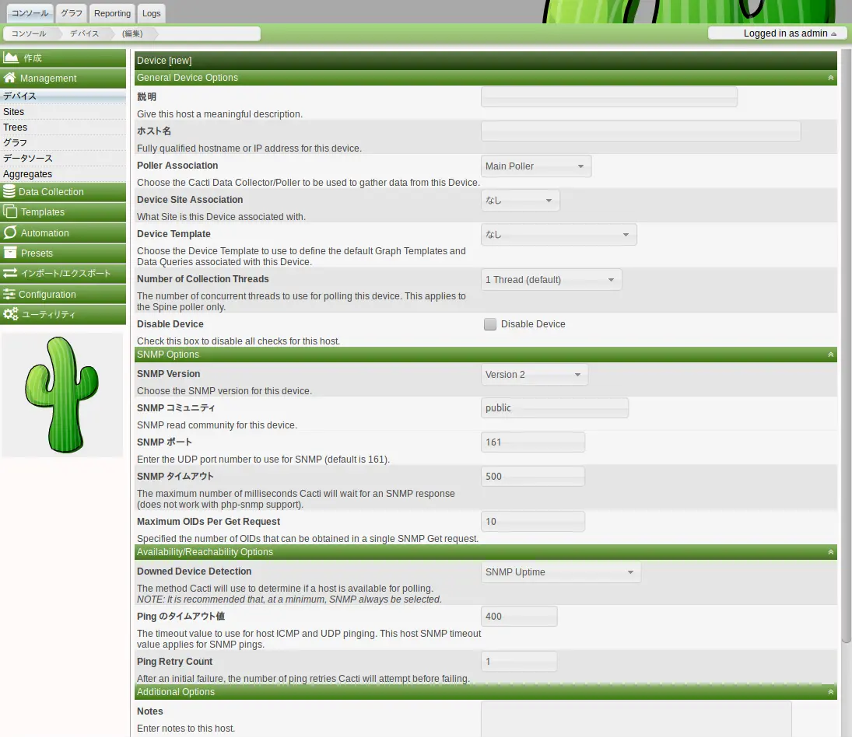Viewport: 852px width, 741px height.
Task: Click the gears icon for ユーティリティ
Action: tap(10, 314)
